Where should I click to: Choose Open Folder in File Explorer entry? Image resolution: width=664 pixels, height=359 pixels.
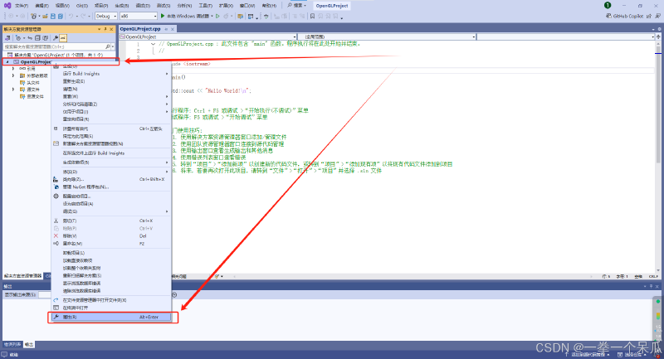tap(111, 300)
